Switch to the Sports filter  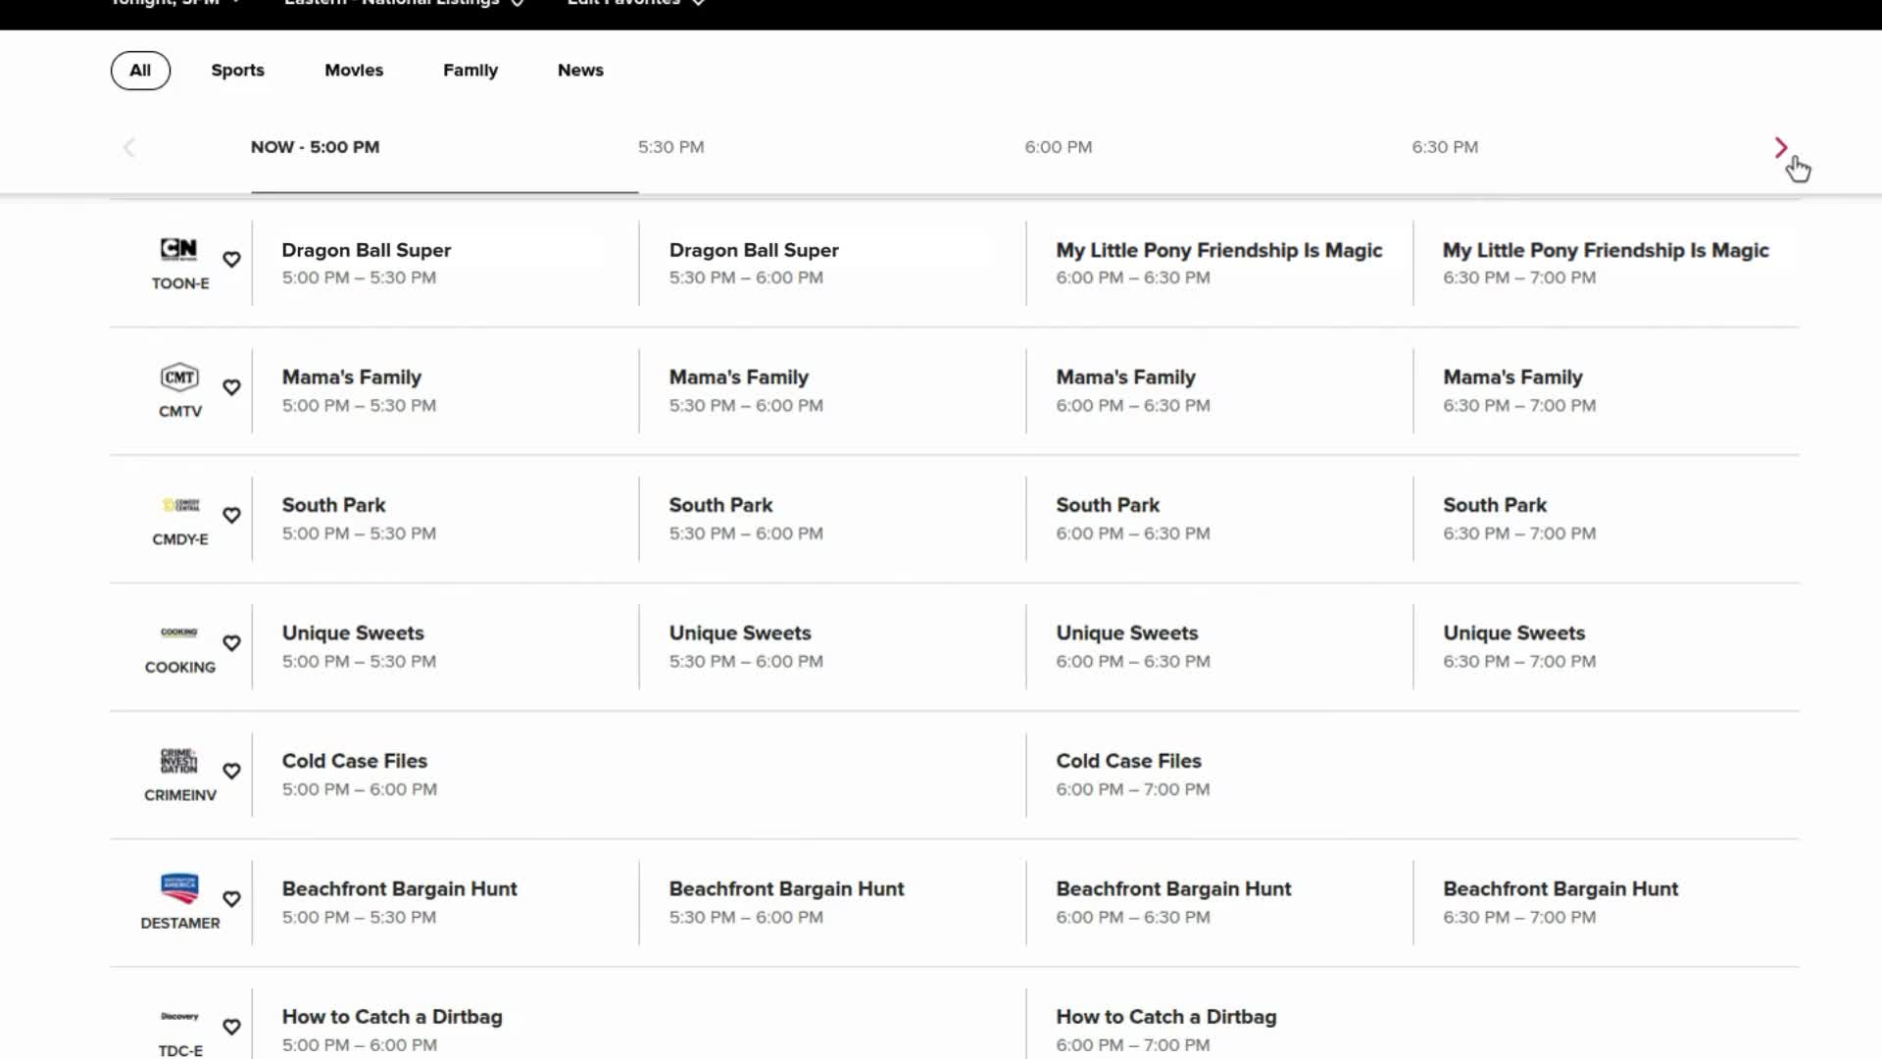[238, 71]
